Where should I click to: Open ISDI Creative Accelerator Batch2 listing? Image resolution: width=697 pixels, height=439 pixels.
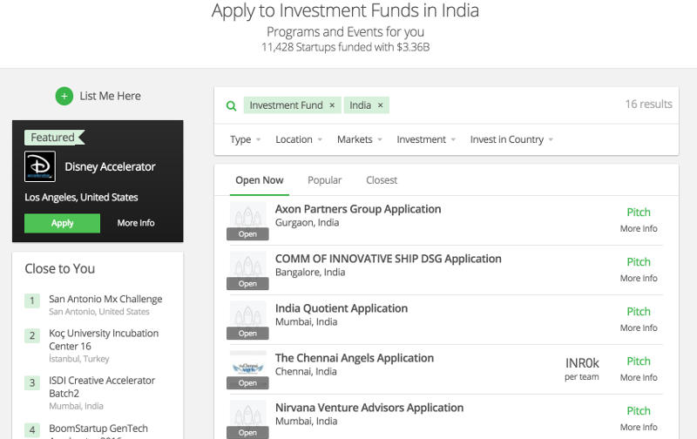coord(102,387)
